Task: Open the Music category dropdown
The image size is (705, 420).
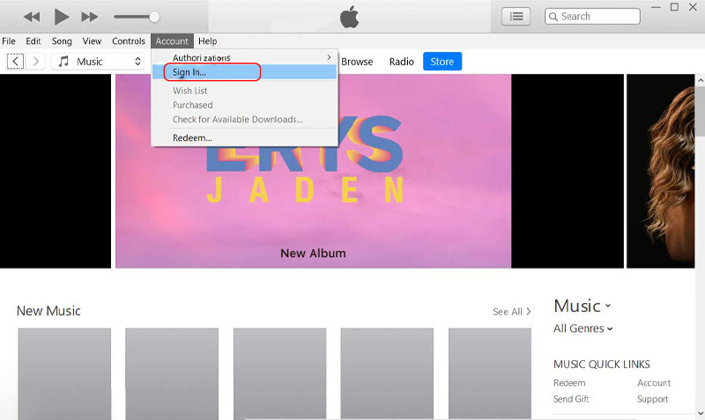Action: 583,306
